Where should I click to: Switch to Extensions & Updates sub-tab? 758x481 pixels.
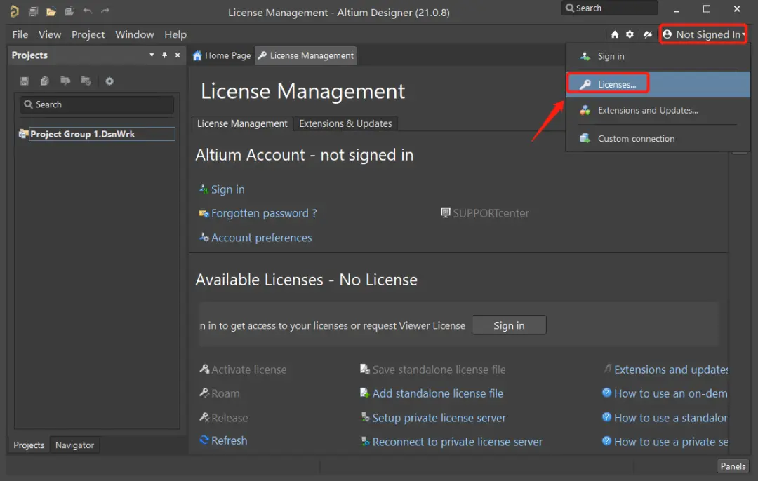345,123
